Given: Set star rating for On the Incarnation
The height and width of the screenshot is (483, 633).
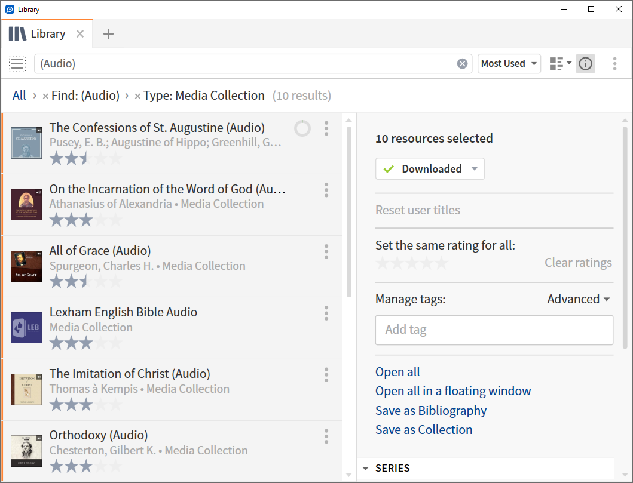Looking at the screenshot, I should coord(85,220).
